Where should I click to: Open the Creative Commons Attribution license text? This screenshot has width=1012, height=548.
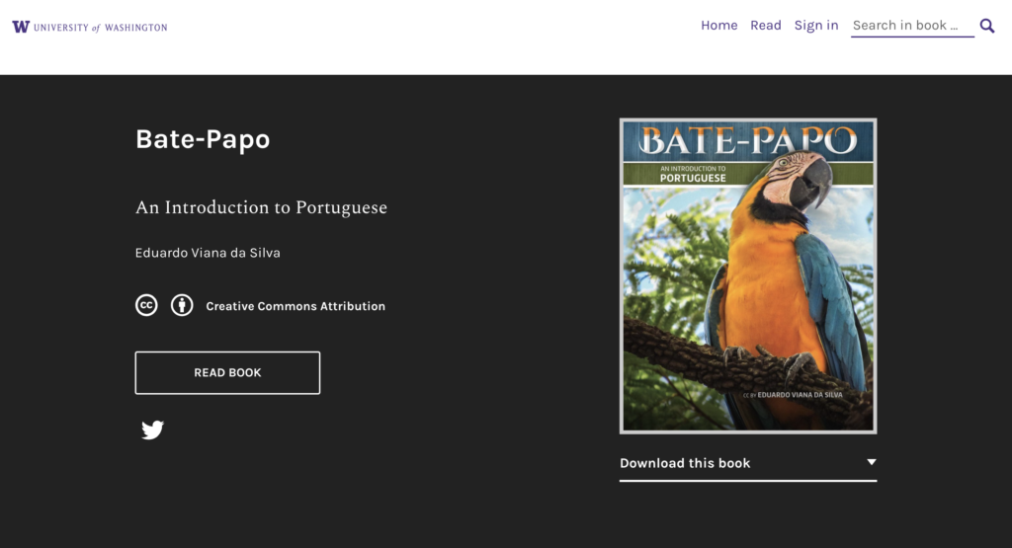(295, 306)
